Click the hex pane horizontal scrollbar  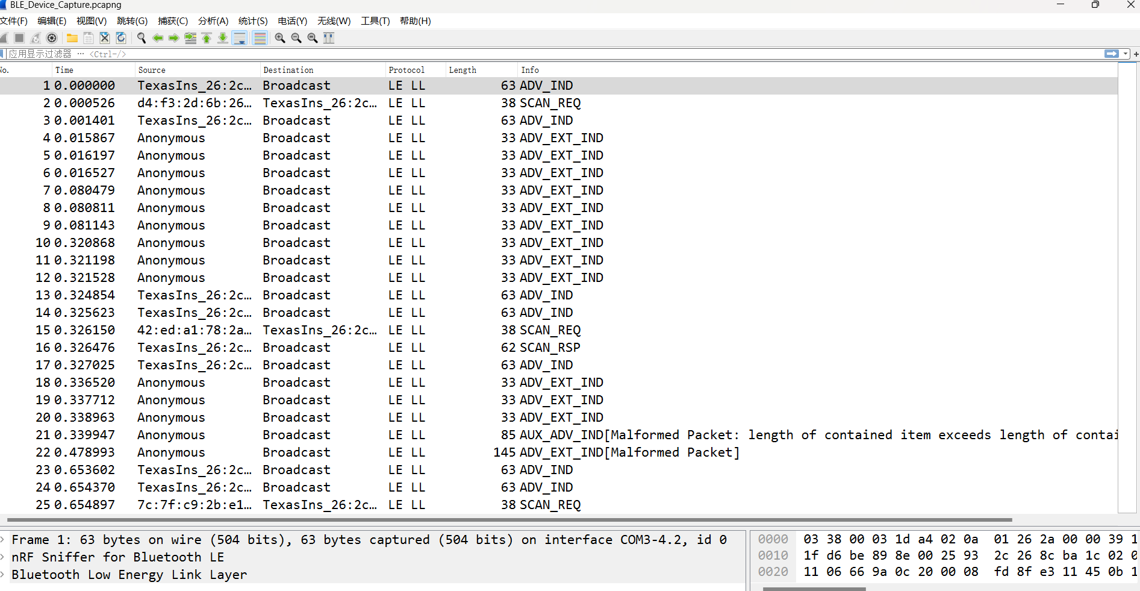tap(814, 589)
